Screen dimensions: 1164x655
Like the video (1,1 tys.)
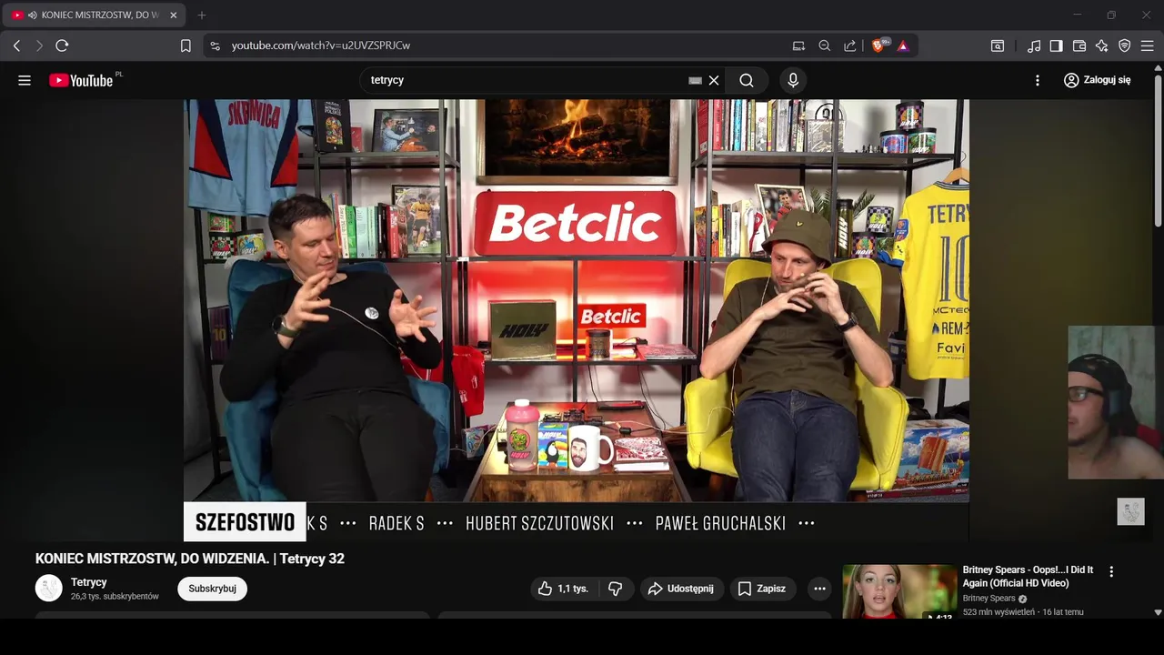point(564,589)
